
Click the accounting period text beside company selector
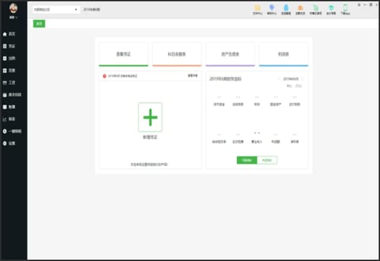92,9
